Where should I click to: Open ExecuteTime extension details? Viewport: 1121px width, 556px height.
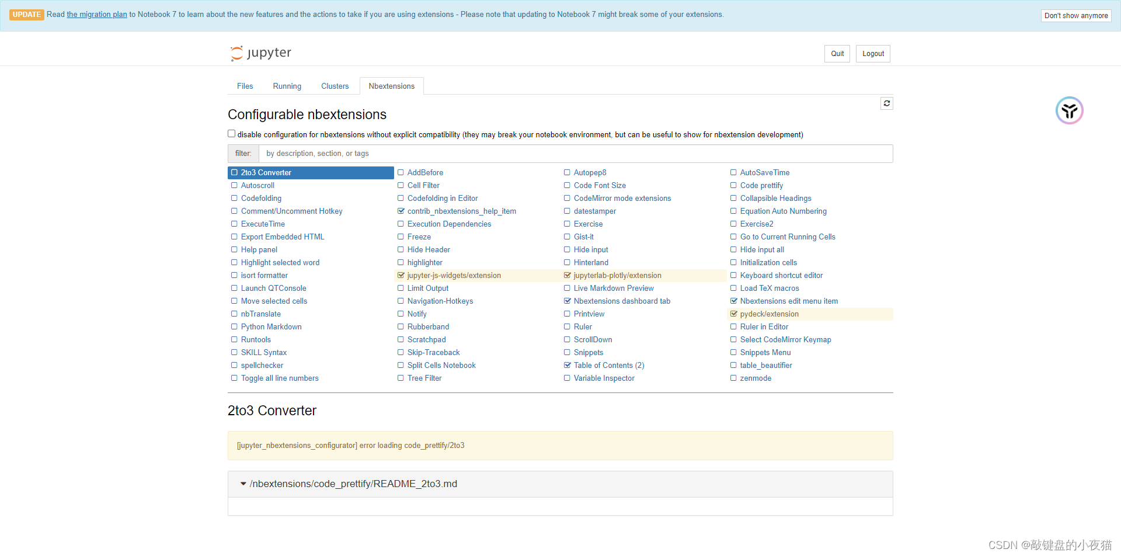[x=263, y=224]
